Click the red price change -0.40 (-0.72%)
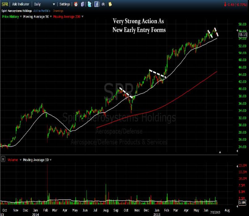Viewport: 249px width, 216px height. coord(235,5)
